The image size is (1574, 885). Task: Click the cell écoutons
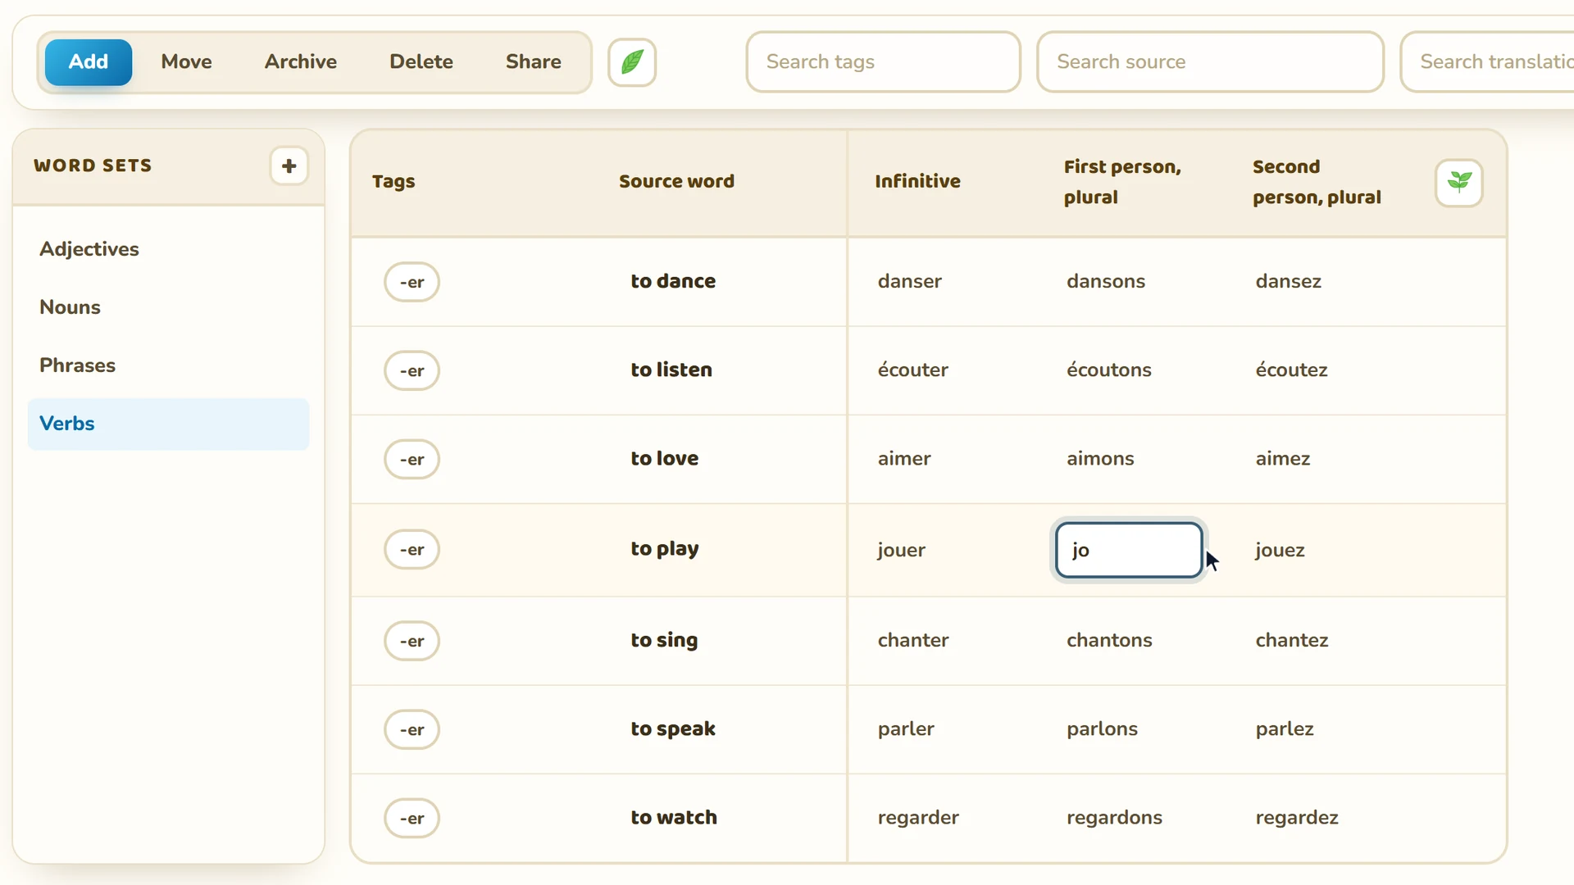pos(1109,370)
